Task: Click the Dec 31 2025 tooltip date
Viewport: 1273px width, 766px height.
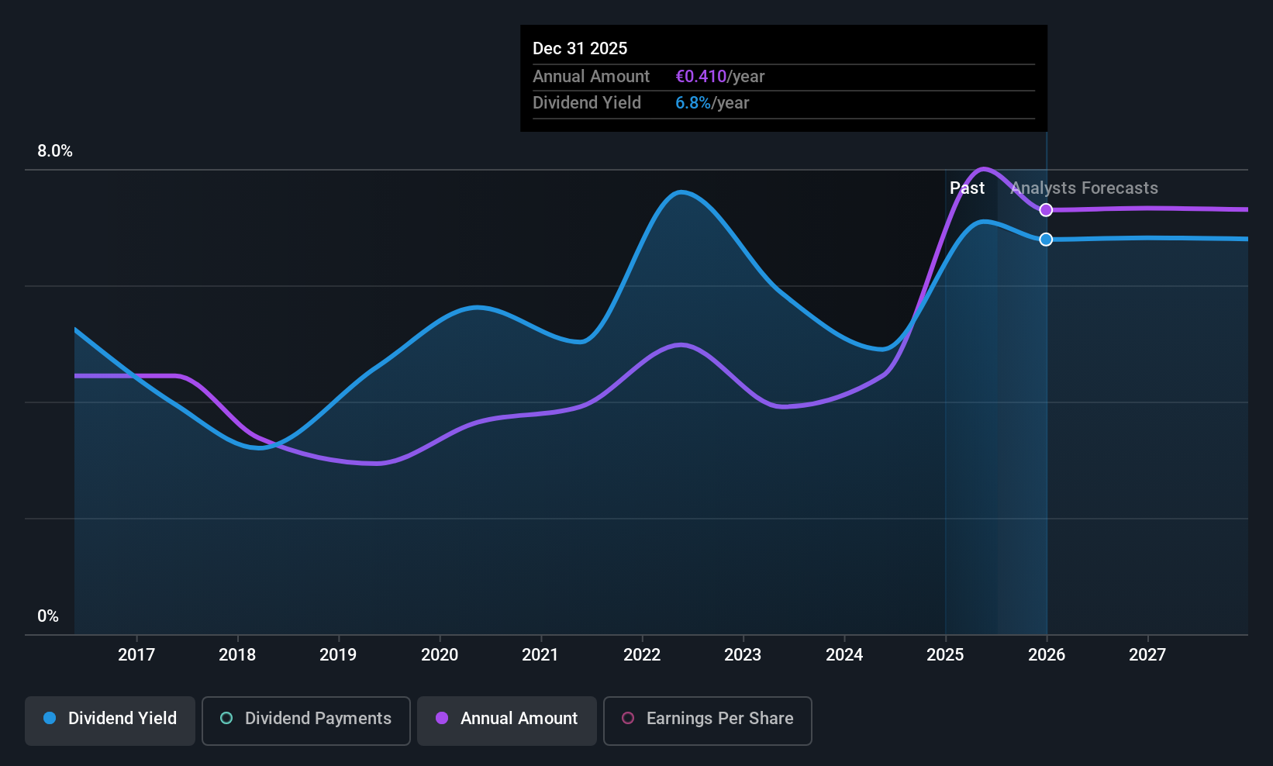Action: click(x=580, y=49)
